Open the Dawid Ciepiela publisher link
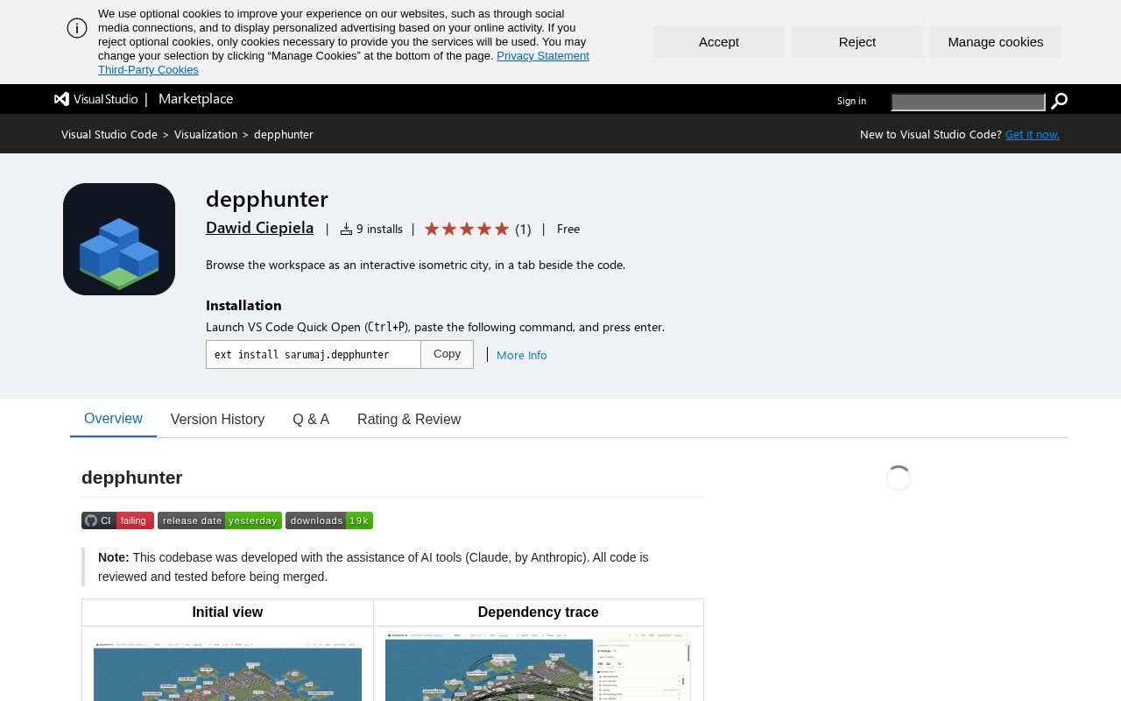 [259, 228]
